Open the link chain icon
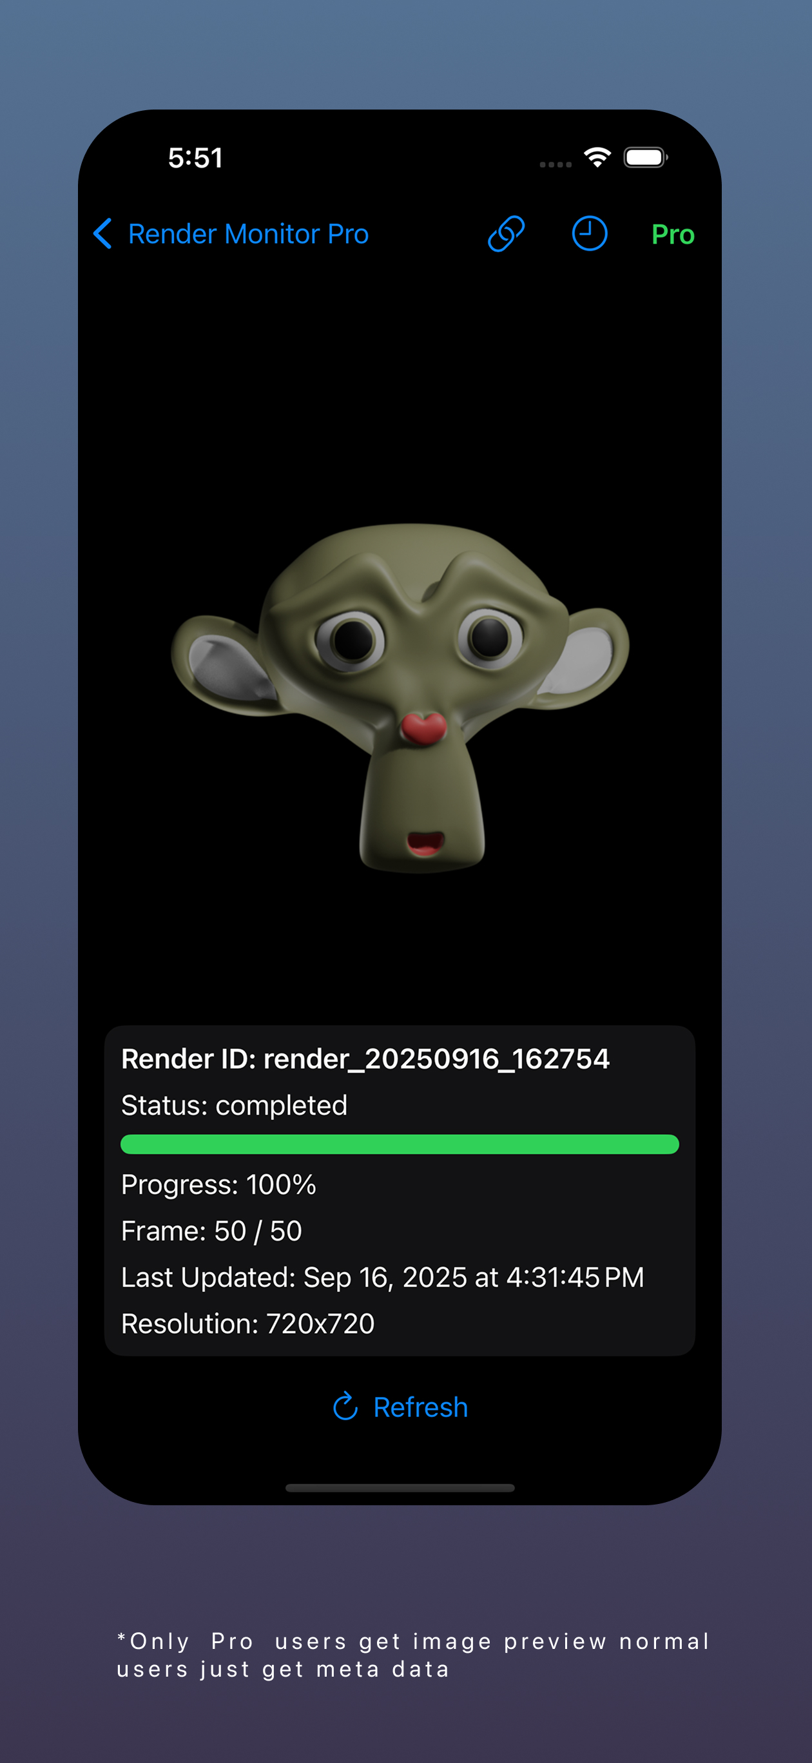 pyautogui.click(x=506, y=234)
